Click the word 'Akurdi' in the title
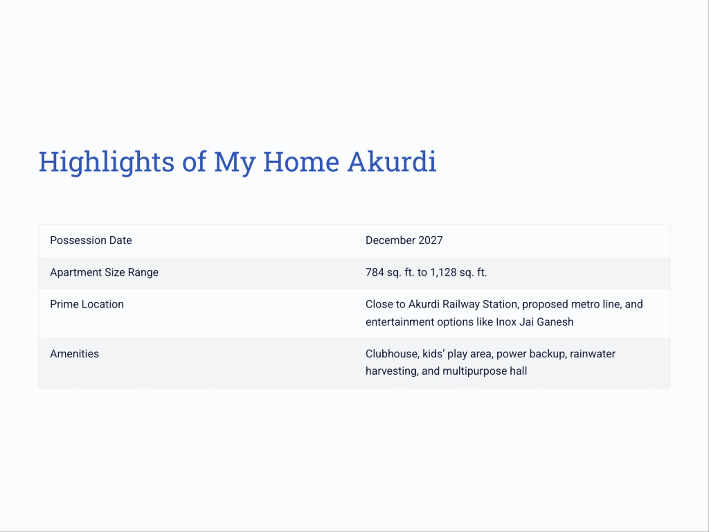The image size is (709, 532). click(392, 162)
